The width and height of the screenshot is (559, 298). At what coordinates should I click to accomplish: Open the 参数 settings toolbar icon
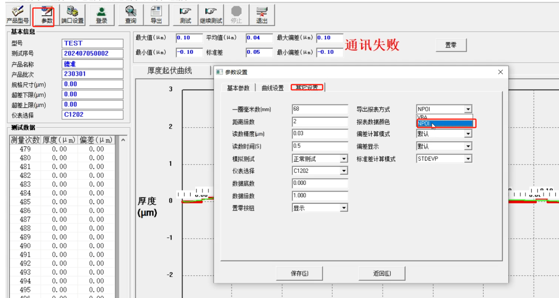pyautogui.click(x=47, y=15)
